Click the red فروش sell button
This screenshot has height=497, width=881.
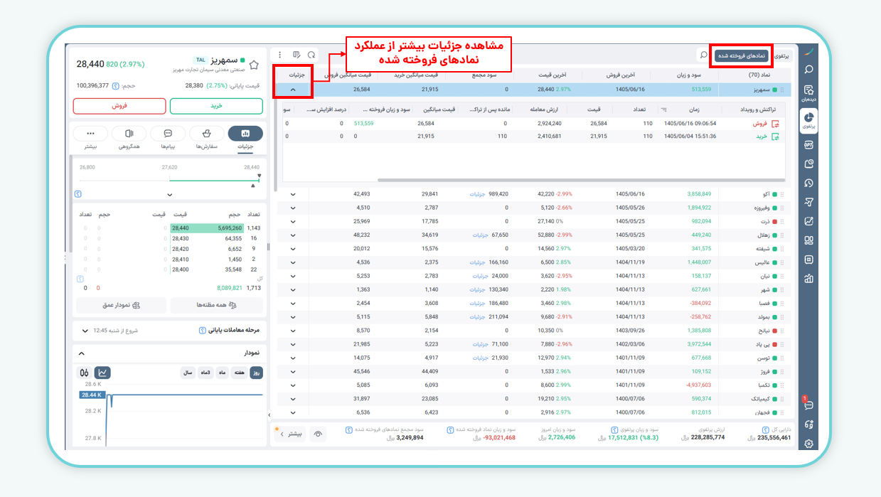(x=119, y=106)
